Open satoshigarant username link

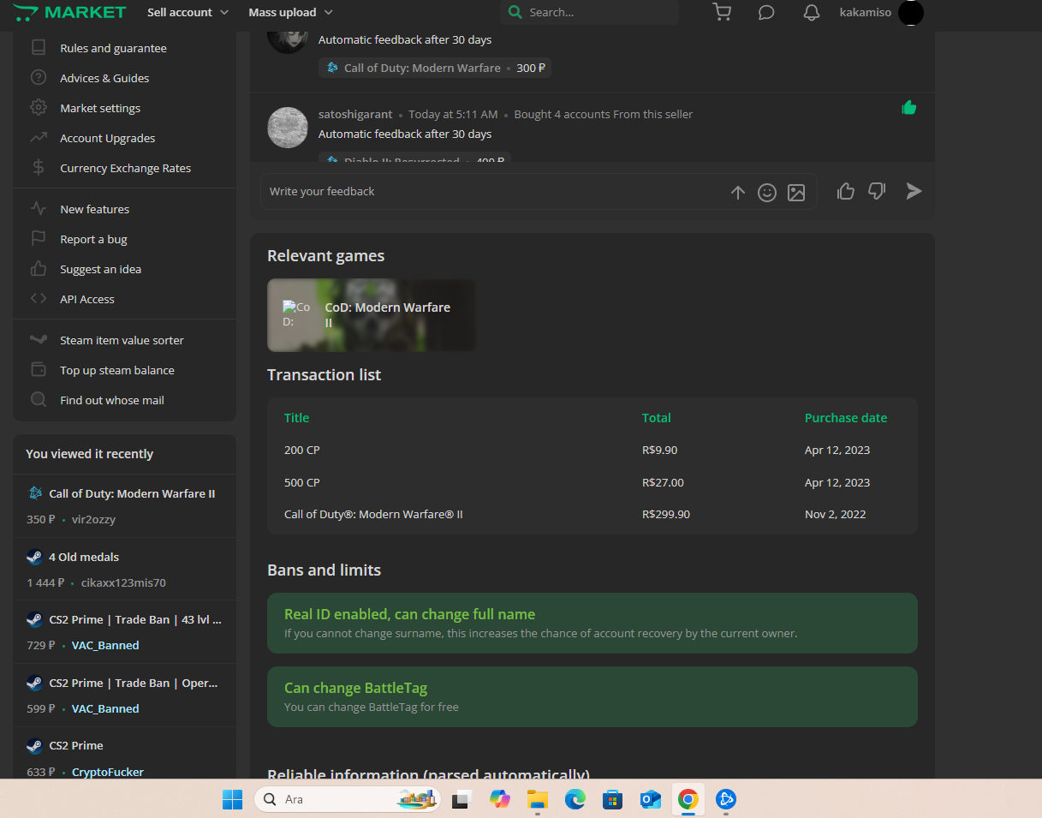(355, 114)
